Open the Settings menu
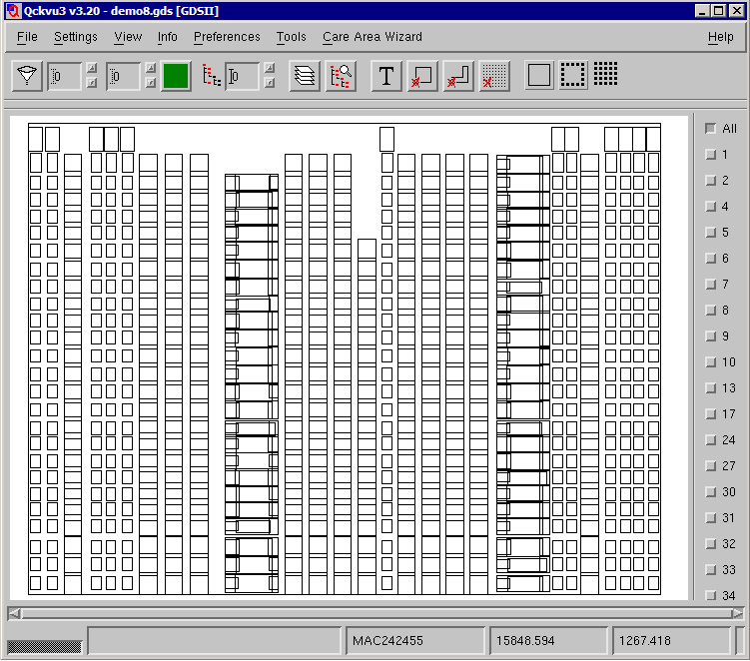The width and height of the screenshot is (750, 661). pyautogui.click(x=76, y=37)
